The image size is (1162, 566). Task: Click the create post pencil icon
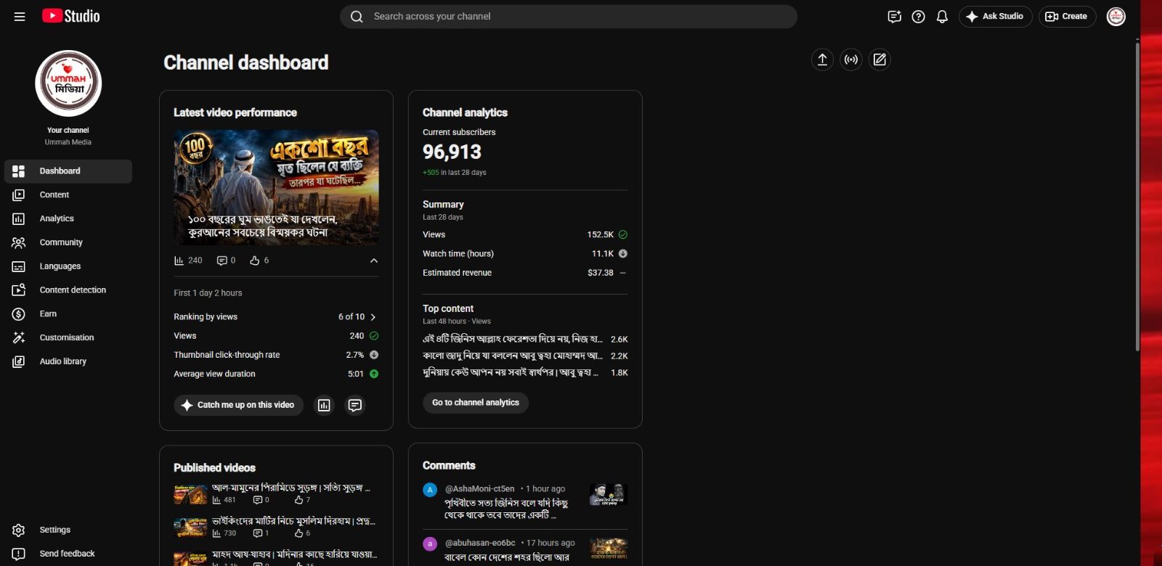tap(879, 60)
